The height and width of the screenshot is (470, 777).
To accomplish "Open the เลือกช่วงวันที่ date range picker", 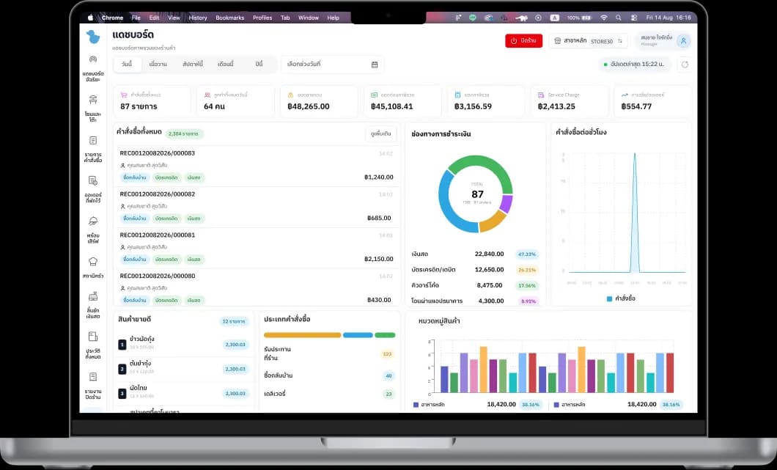I will click(333, 65).
